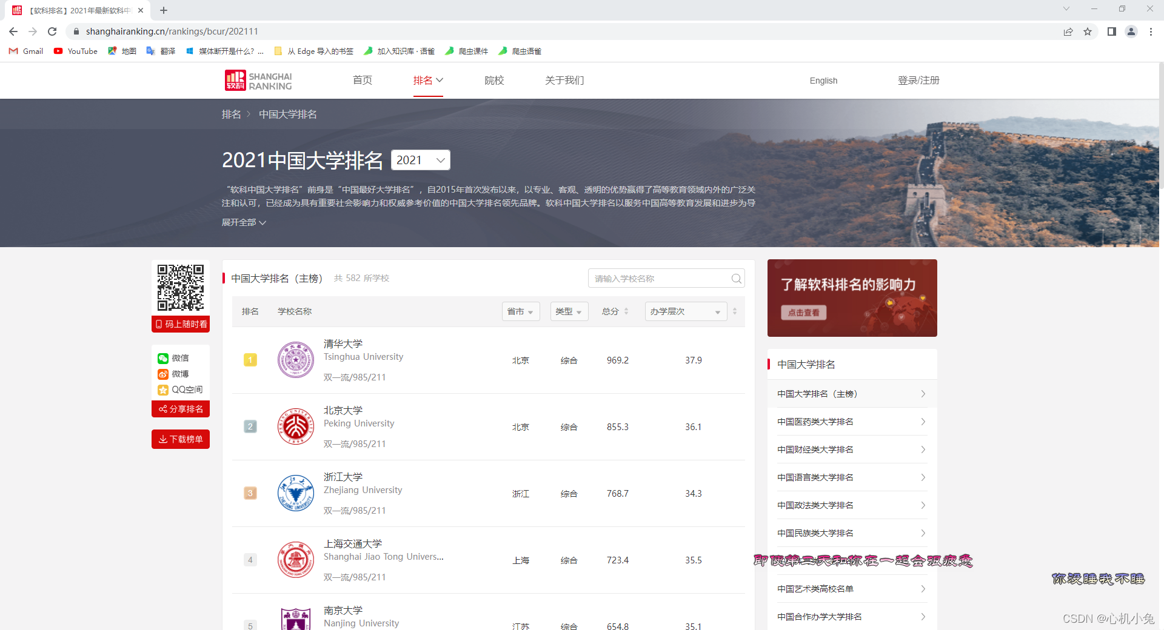Sort by 总分 column arrows

626,311
